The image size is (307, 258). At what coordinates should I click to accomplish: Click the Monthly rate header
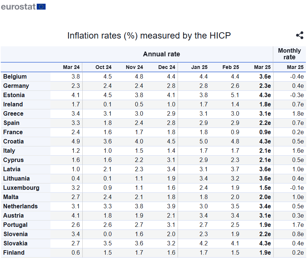[x=289, y=54]
